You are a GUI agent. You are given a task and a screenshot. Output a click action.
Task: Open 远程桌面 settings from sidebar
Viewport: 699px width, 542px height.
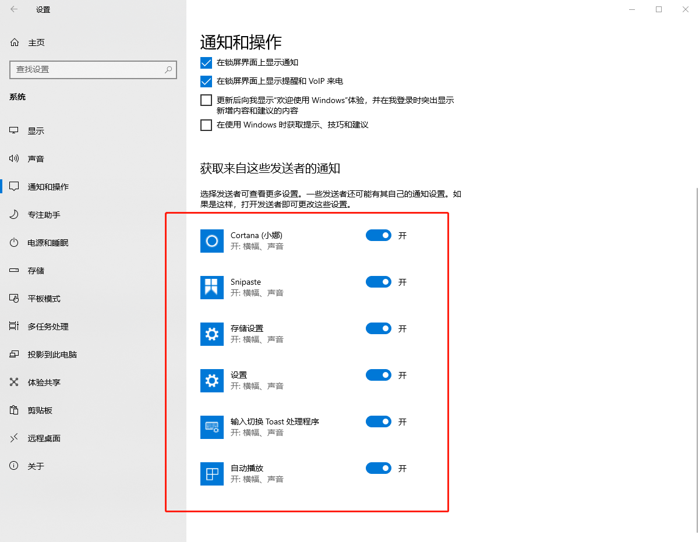click(x=13, y=438)
